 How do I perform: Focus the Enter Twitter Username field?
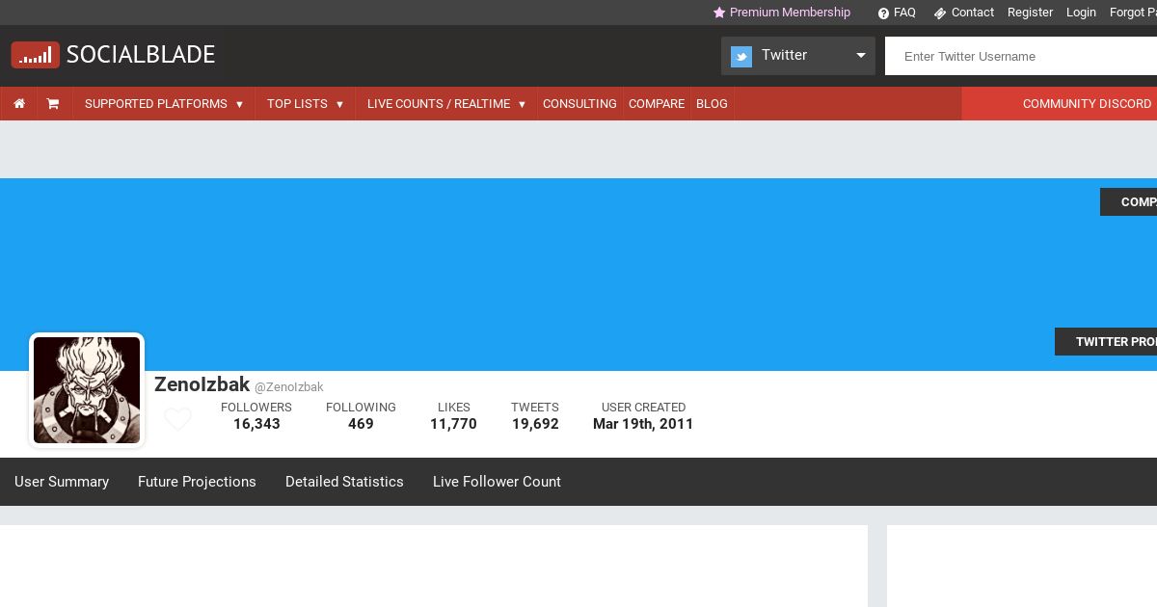1021,56
